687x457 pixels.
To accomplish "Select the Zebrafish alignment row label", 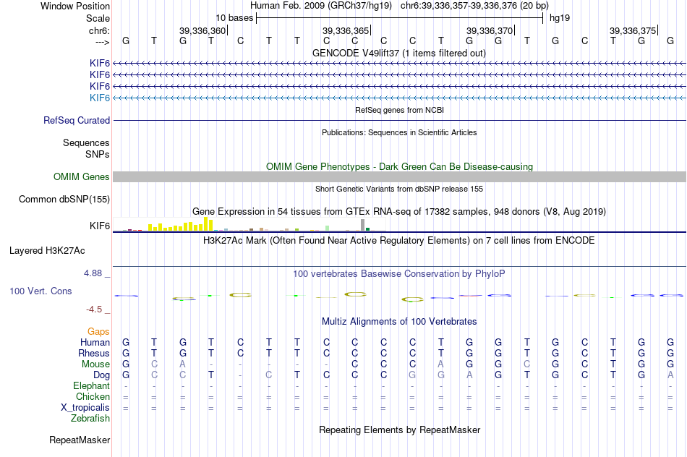I will (90, 419).
